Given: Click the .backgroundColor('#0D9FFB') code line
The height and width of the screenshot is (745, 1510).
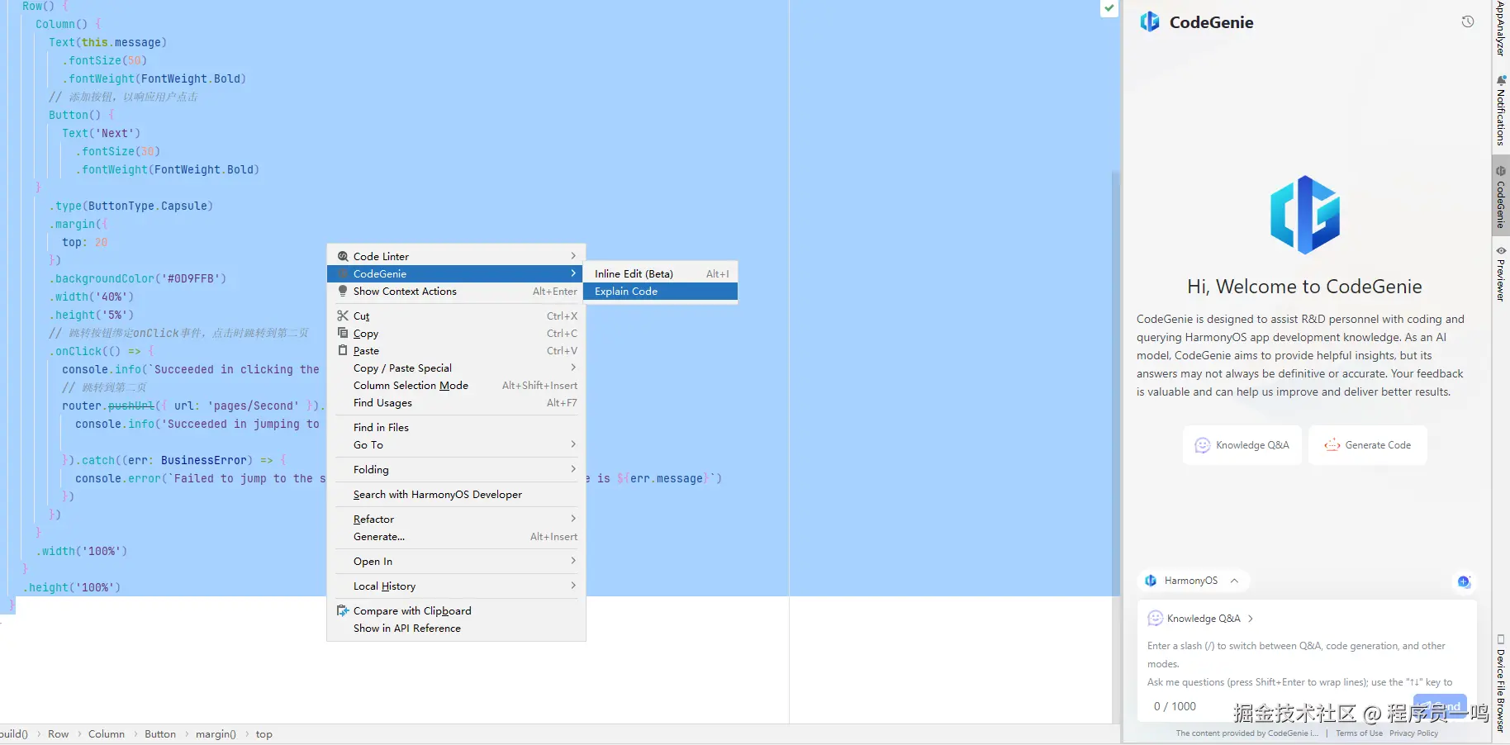Looking at the screenshot, I should [x=137, y=279].
